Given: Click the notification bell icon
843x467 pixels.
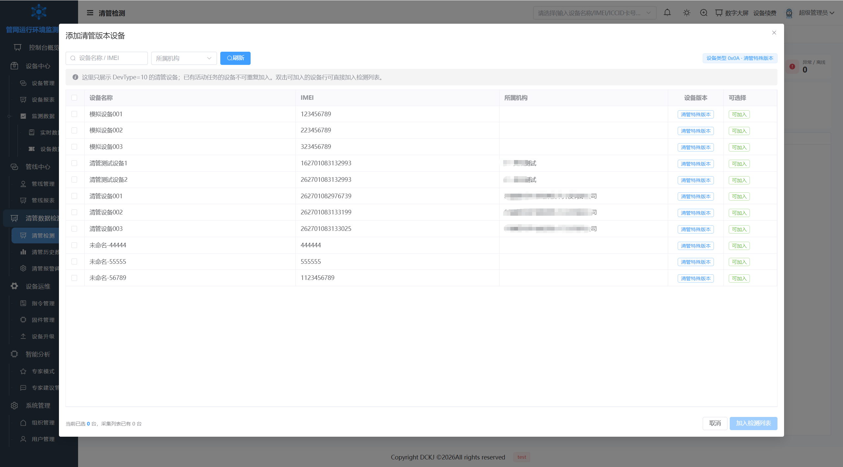Looking at the screenshot, I should coord(667,13).
